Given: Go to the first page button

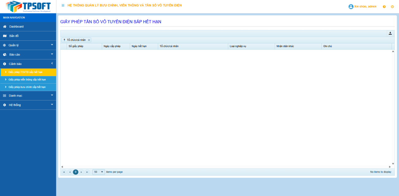Looking at the screenshot, I should pyautogui.click(x=64, y=172).
